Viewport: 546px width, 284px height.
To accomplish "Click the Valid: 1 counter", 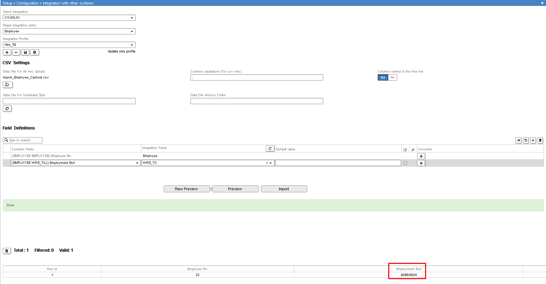I will click(66, 250).
